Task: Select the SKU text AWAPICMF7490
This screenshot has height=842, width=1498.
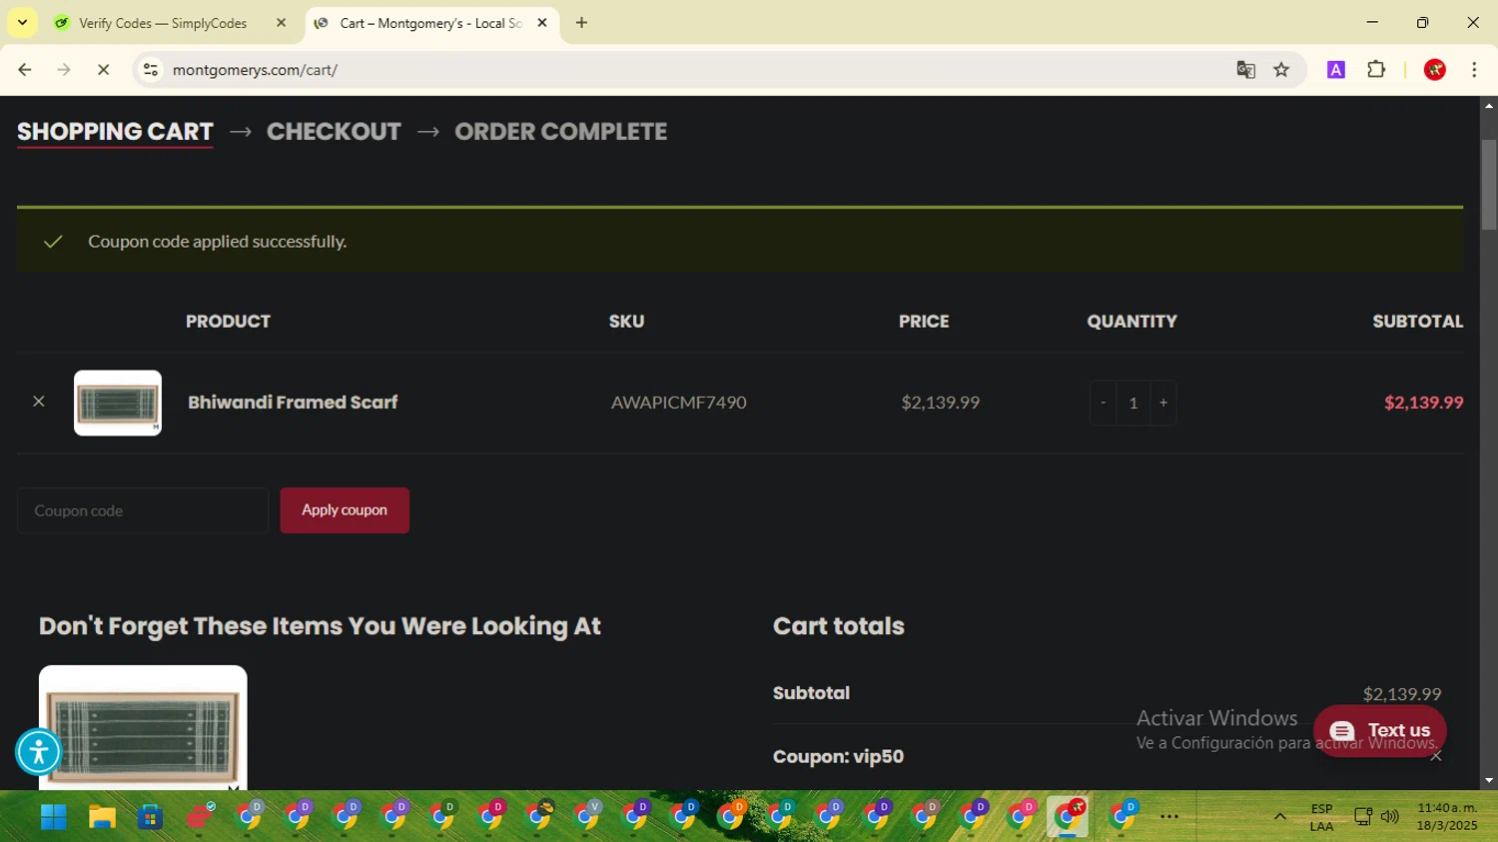Action: (679, 403)
